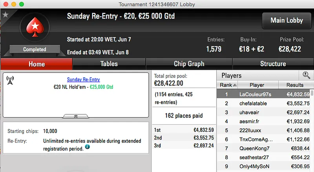
Task: Open the Sunday Re-Entry link
Action: point(83,80)
